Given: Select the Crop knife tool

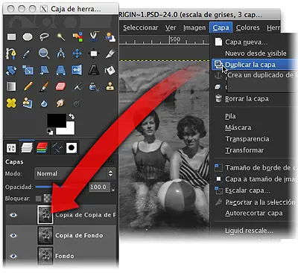Looking at the screenshot, I should (110, 54).
